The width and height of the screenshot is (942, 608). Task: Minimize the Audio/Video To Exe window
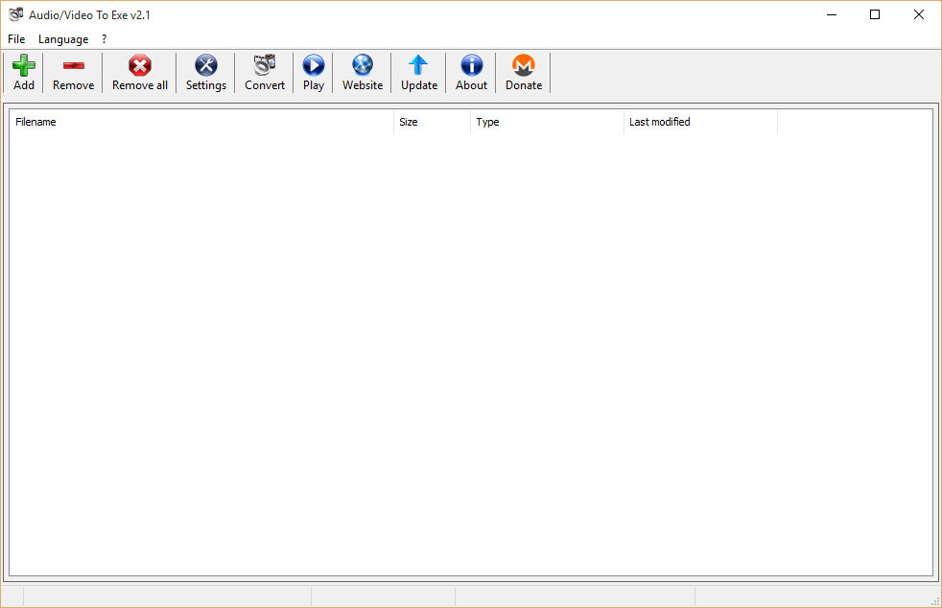point(832,14)
